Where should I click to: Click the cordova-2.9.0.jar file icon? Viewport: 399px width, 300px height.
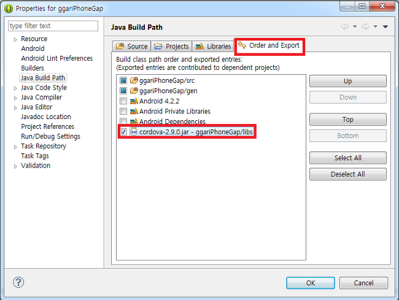pos(134,132)
